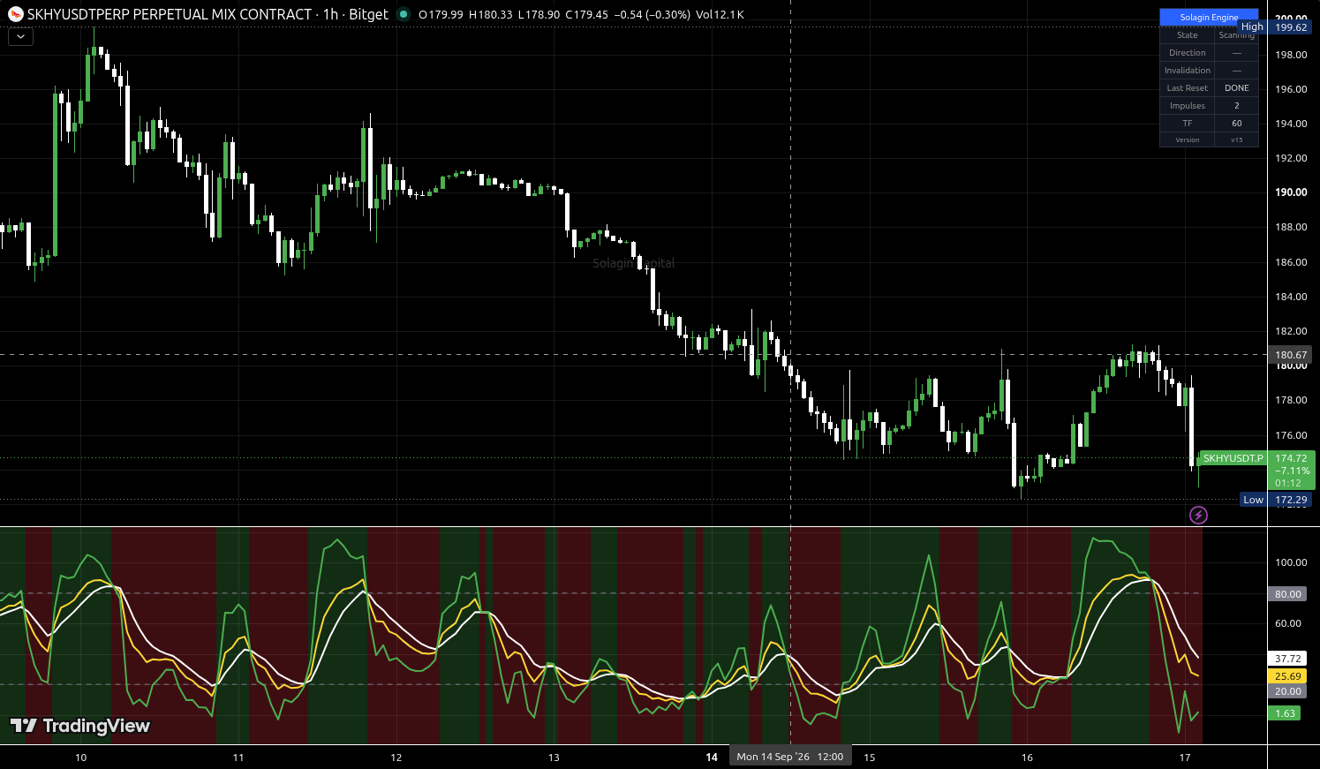Click the green market status dot
This screenshot has height=769, width=1320.
[x=404, y=14]
